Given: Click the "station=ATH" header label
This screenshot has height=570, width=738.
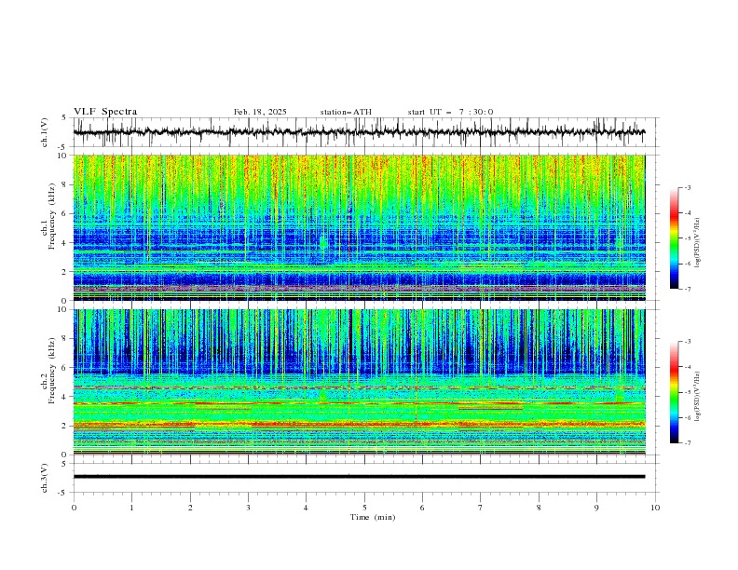Looking at the screenshot, I should coord(346,112).
